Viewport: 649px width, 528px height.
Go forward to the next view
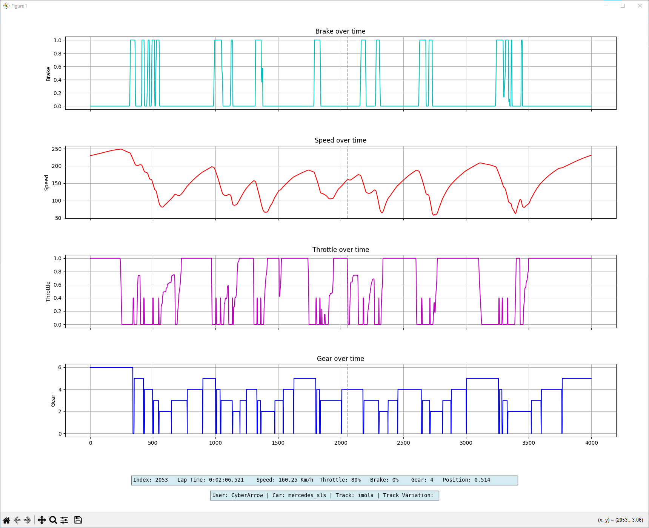click(x=28, y=520)
